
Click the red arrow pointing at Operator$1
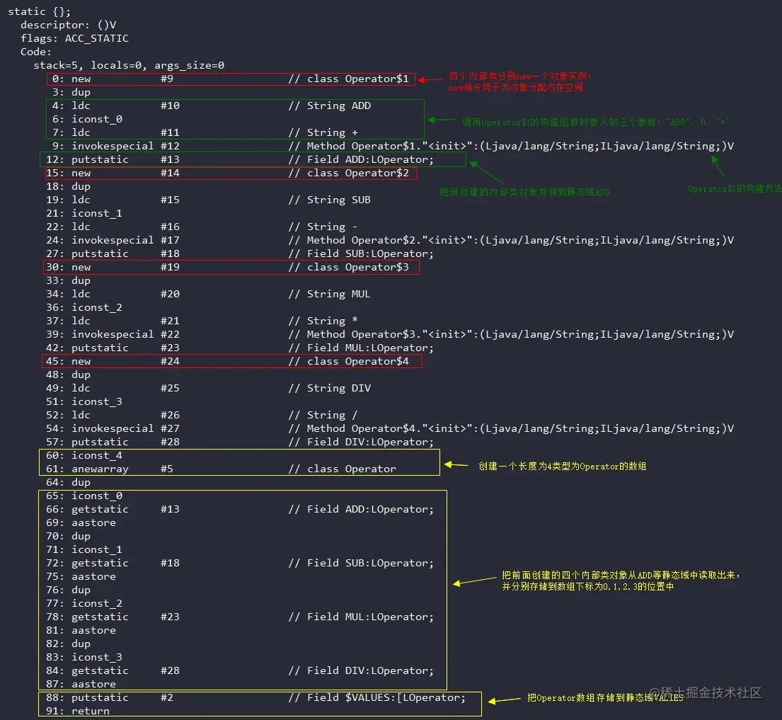coord(430,79)
